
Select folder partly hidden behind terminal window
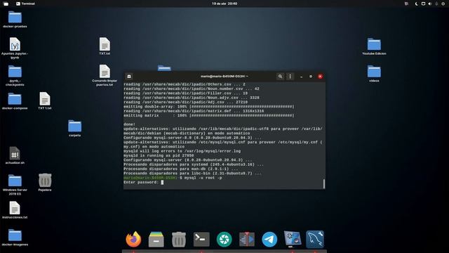click(x=164, y=68)
